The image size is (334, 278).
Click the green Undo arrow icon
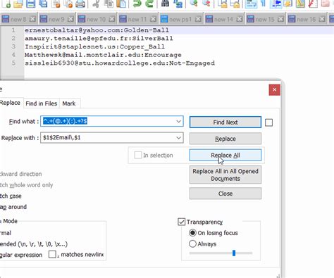137,4
